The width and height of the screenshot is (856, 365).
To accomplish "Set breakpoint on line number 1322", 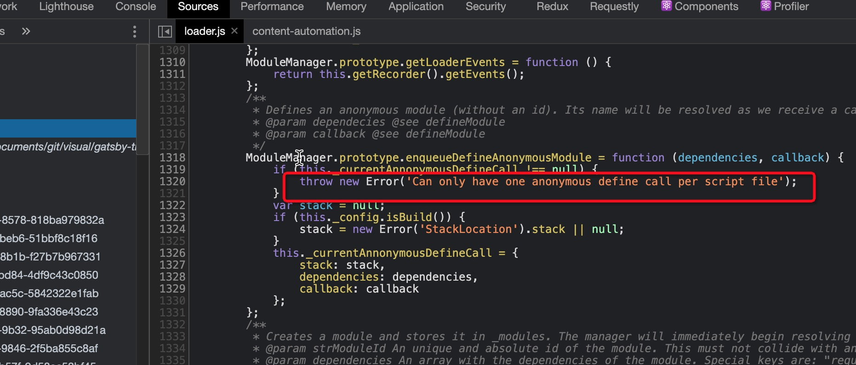I will point(172,205).
